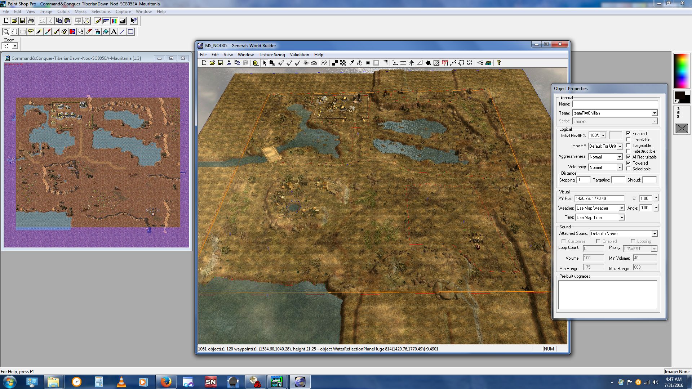The image size is (692, 389).
Task: Select the Paint Shop Pro Dropper tool
Action: coord(48,32)
